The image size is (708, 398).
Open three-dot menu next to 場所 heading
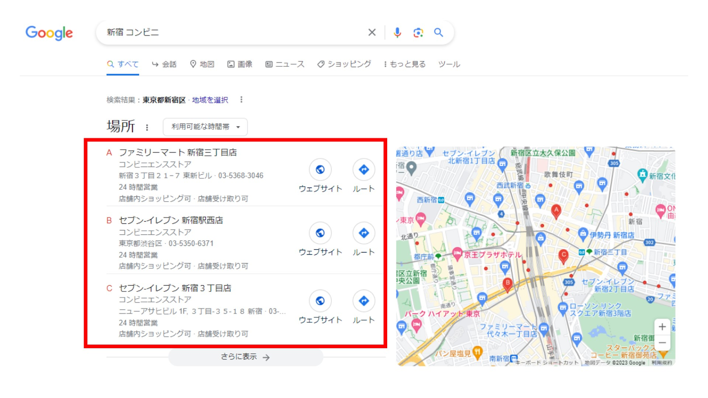coord(147,127)
